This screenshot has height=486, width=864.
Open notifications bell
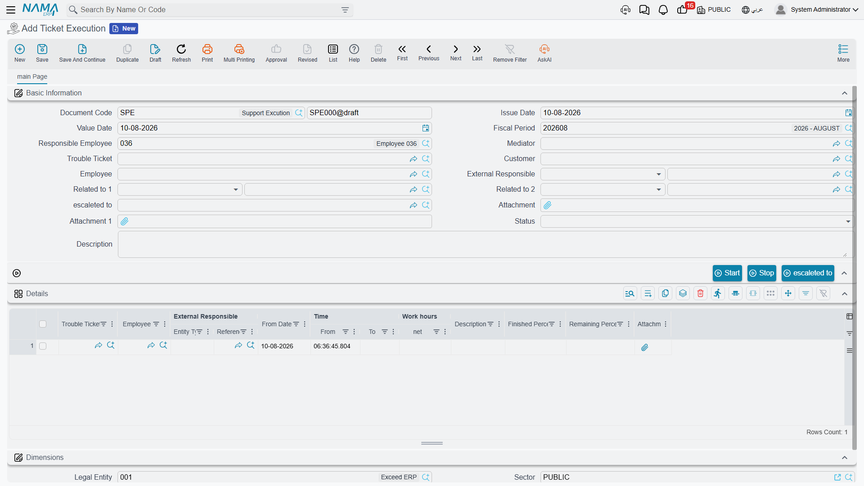tap(663, 9)
